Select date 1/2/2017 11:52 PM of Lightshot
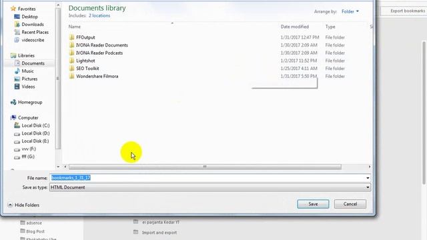Screen dimensions: 427x240 [299, 61]
